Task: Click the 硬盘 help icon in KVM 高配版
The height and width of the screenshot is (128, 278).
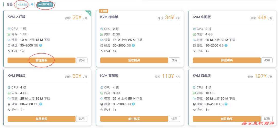Action: click(133, 104)
